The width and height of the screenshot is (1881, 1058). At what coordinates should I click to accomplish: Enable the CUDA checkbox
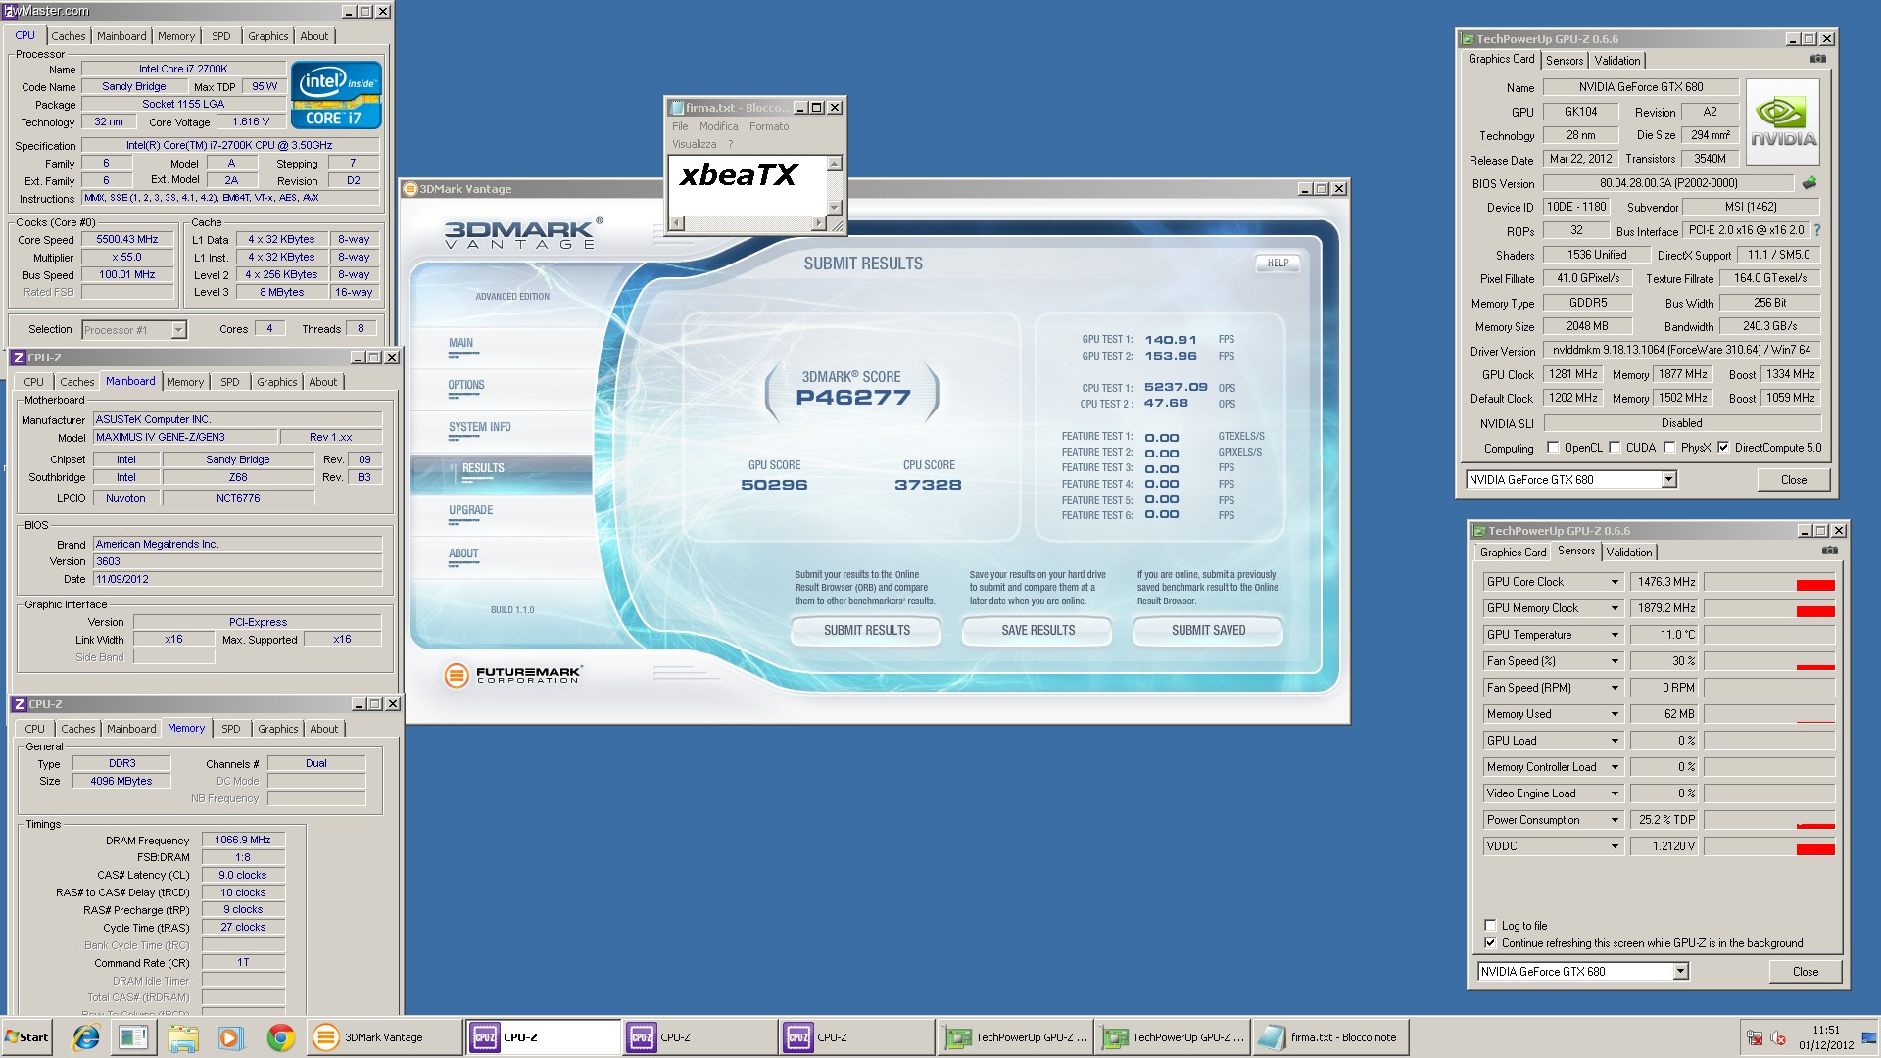click(x=1615, y=448)
